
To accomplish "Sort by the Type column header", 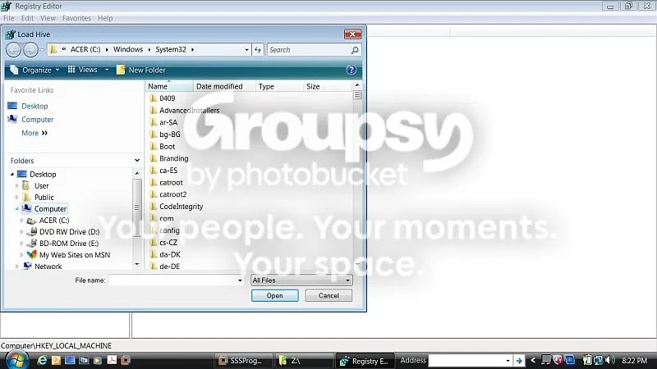I will 279,86.
